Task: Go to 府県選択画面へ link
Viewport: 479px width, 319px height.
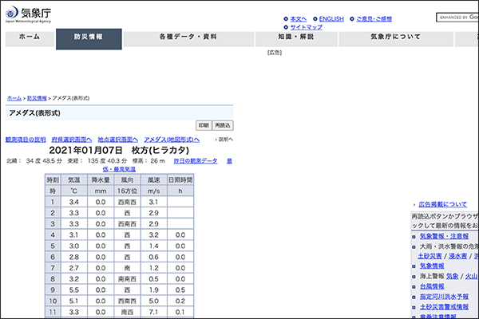Action: tap(72, 139)
